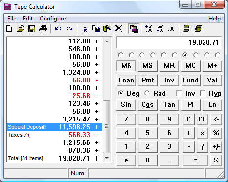Delete entry with the X icon
The image size is (228, 182).
(118, 29)
